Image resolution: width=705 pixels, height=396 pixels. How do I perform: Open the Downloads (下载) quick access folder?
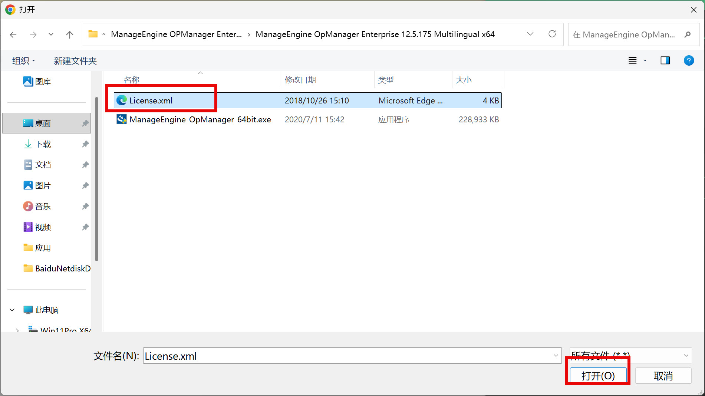pos(43,144)
